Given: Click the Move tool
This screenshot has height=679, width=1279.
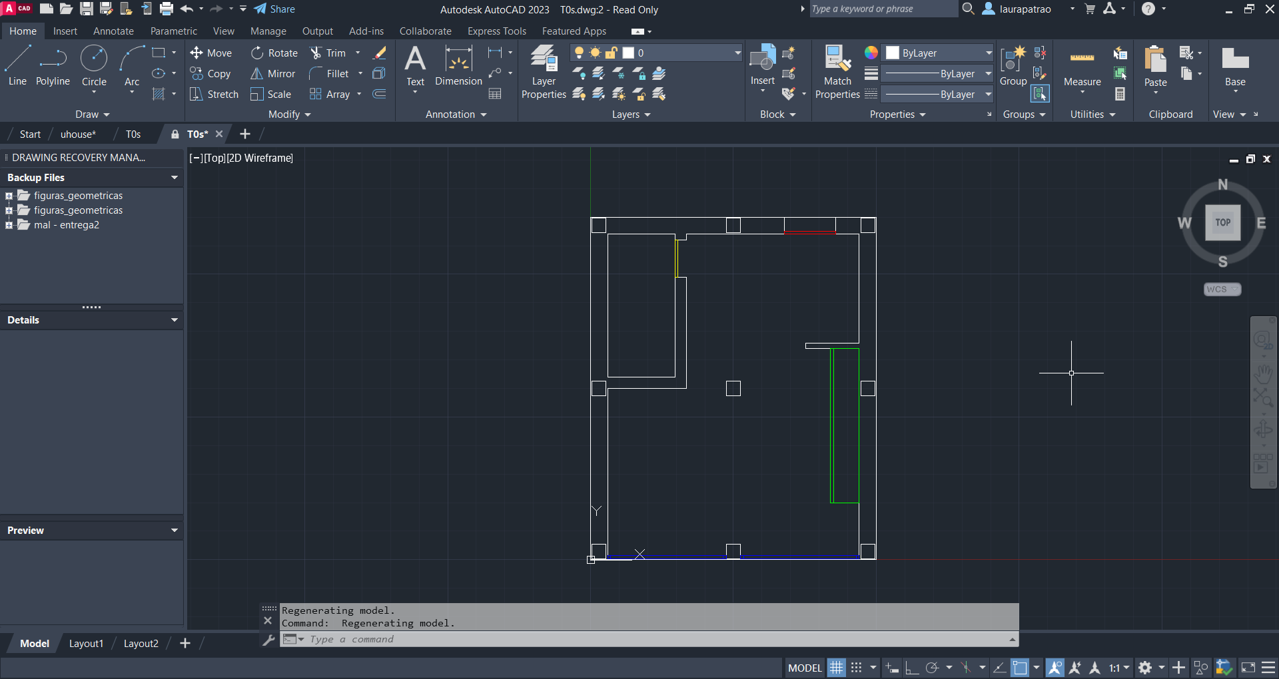Looking at the screenshot, I should pos(211,53).
